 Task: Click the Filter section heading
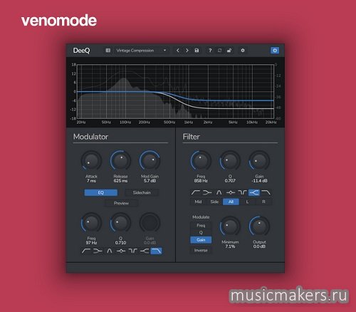[191, 137]
